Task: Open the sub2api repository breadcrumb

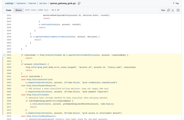Action: [x=9, y=3]
